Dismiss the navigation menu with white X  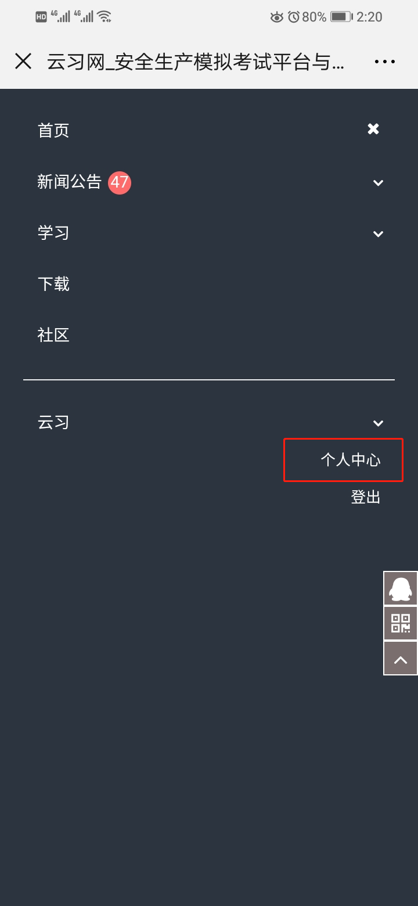tap(373, 129)
